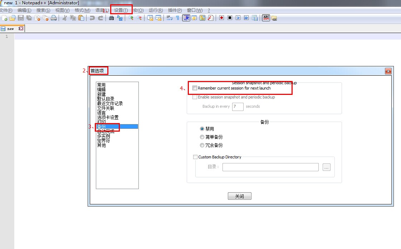
Task: Select 默认目录 in preferences list
Action: (x=106, y=99)
